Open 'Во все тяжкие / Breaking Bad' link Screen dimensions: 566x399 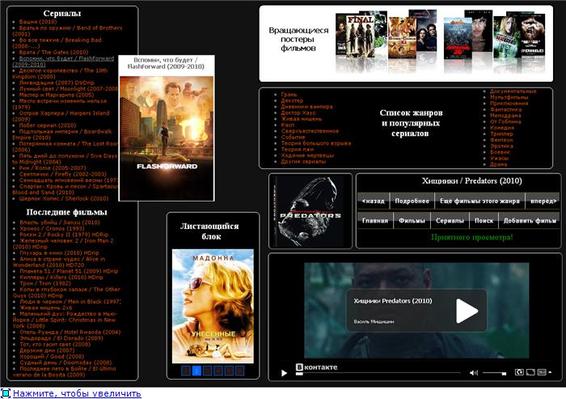pos(57,43)
